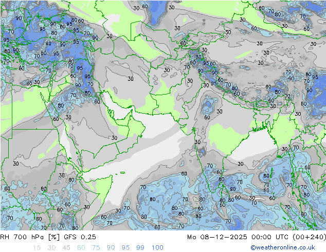Click the 'RH 700 hPa [%]' map title
The height and width of the screenshot is (252, 326).
30,237
